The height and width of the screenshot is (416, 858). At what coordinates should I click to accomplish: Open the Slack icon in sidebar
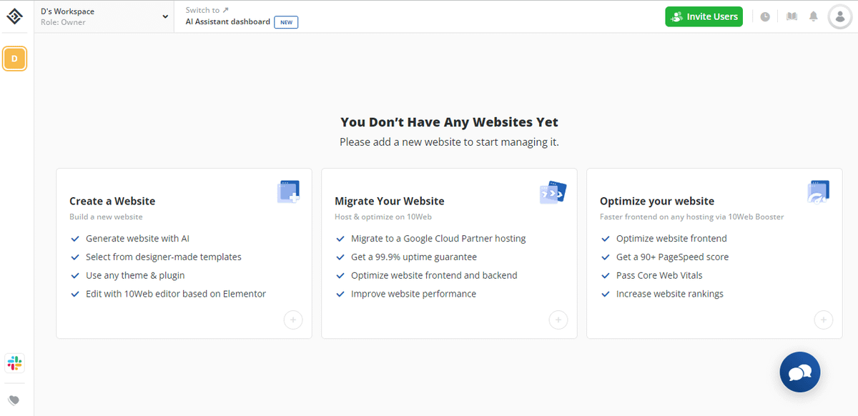(x=14, y=363)
